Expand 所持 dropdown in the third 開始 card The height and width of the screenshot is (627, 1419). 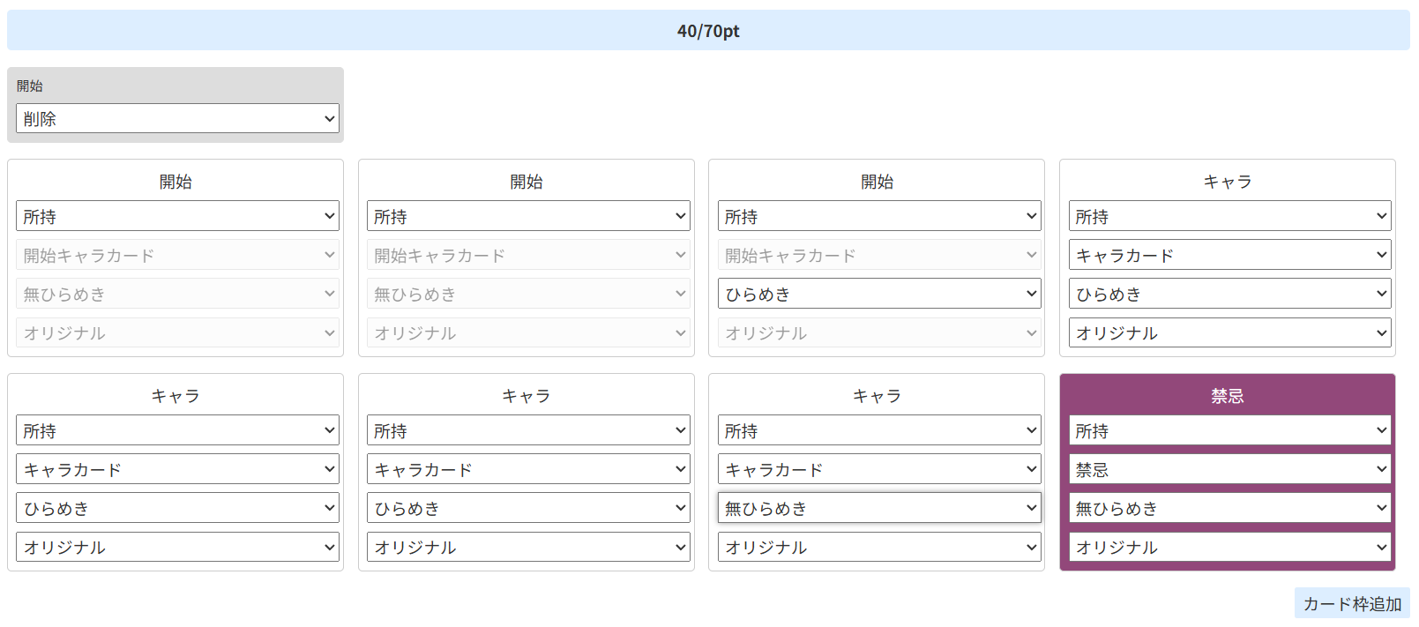(x=878, y=217)
